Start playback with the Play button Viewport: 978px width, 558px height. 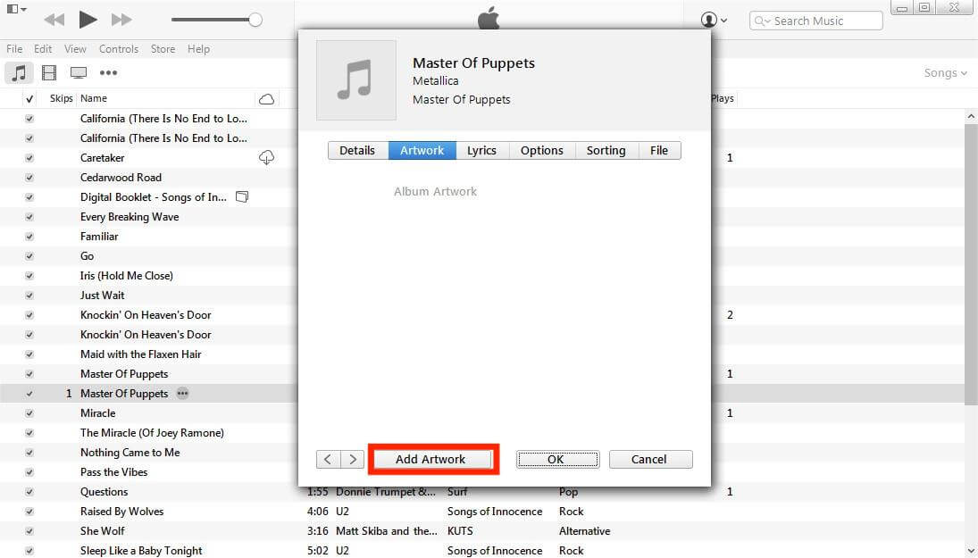point(88,20)
